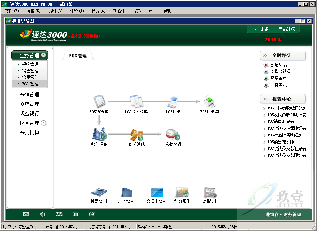Open the POS货品销售明细表 report
Viewport: 317px width, 231px height.
tap(285, 135)
